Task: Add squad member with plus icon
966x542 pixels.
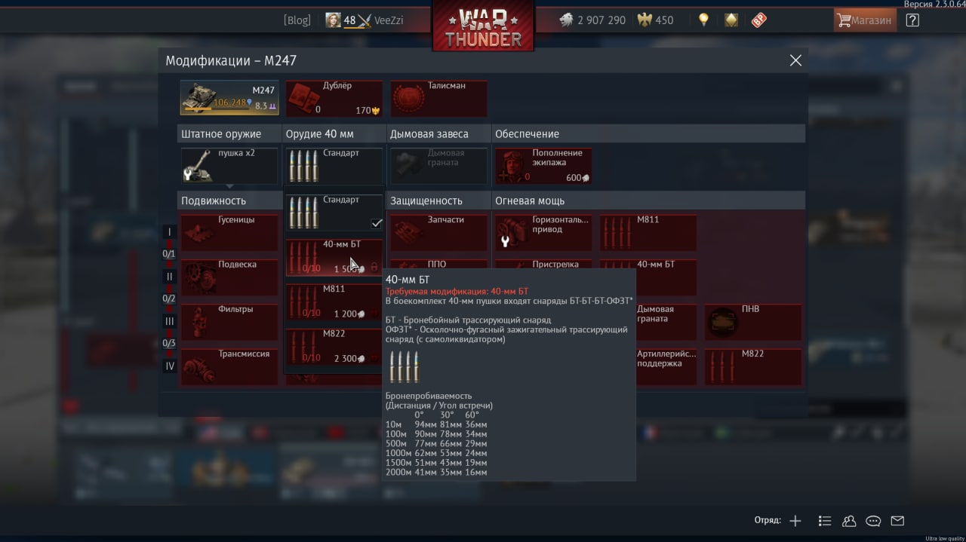Action: coord(795,521)
